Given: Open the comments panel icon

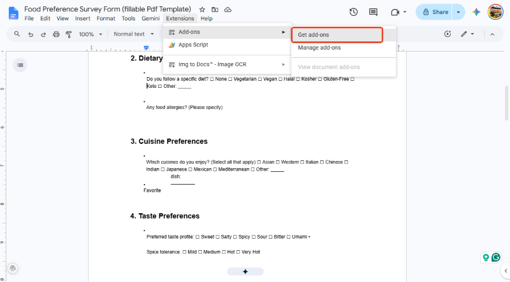Looking at the screenshot, I should (373, 12).
